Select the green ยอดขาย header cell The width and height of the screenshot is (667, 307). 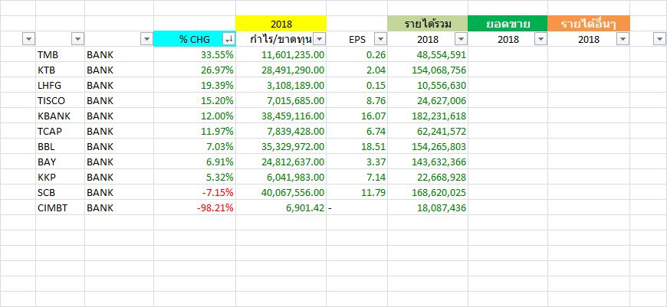(x=508, y=24)
